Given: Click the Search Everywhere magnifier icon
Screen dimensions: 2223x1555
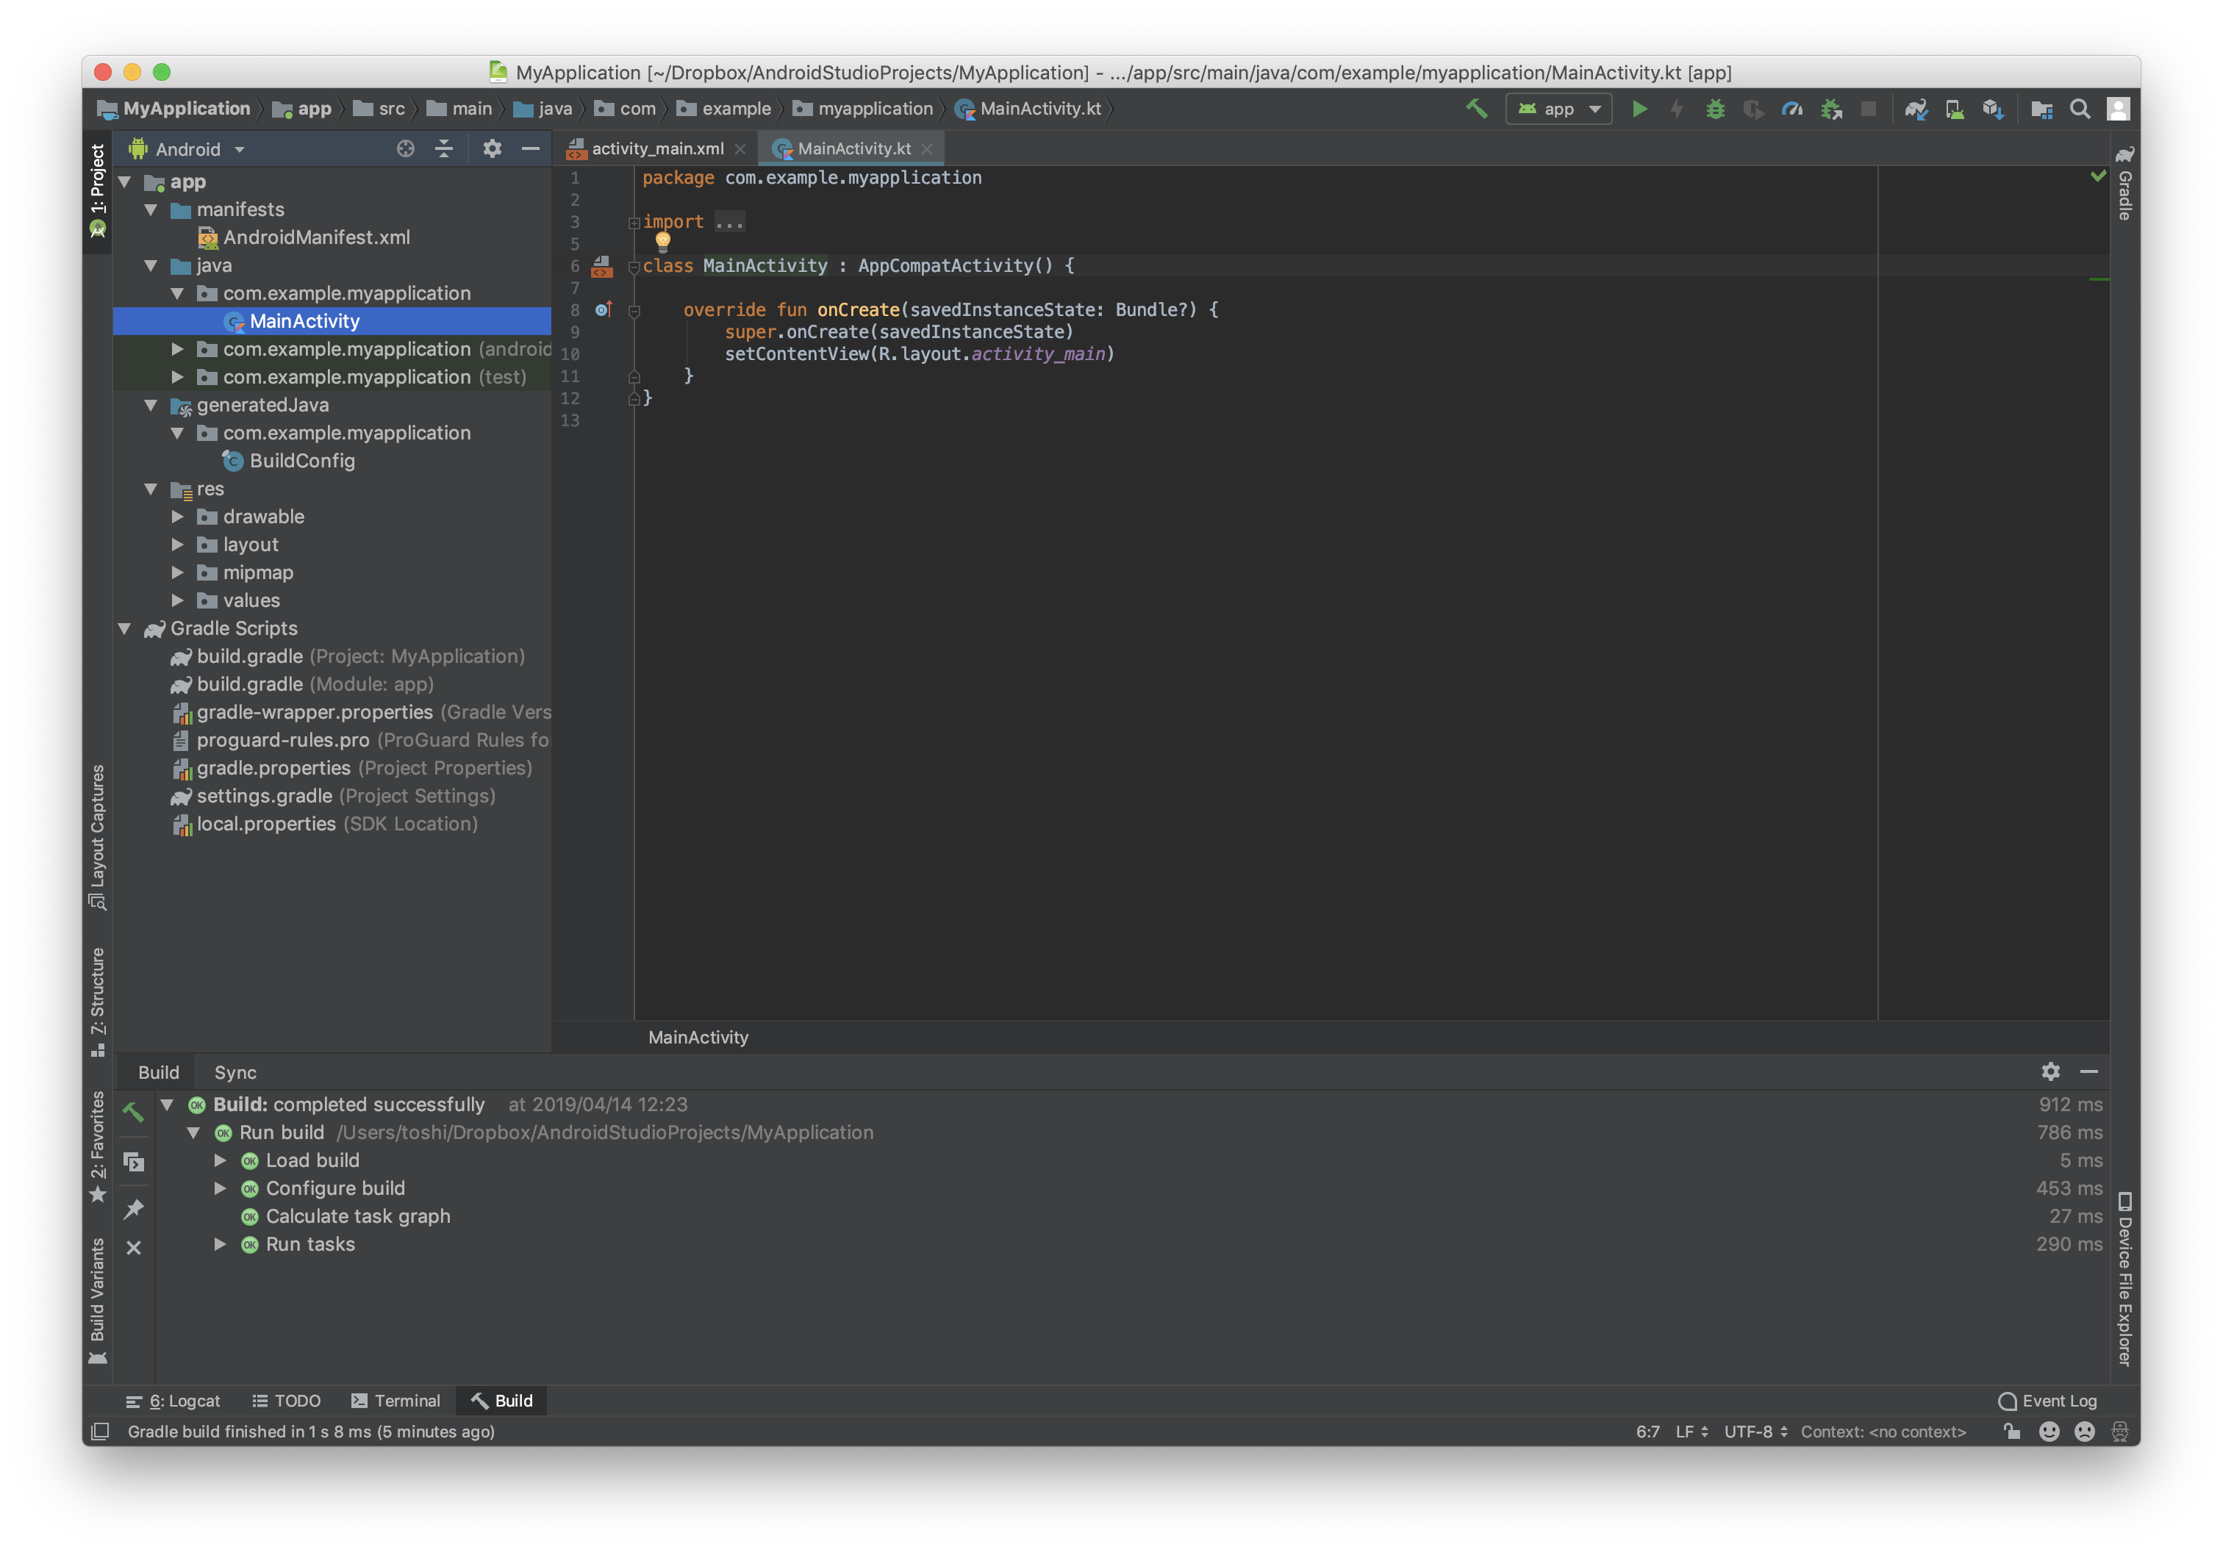Looking at the screenshot, I should coord(2080,108).
